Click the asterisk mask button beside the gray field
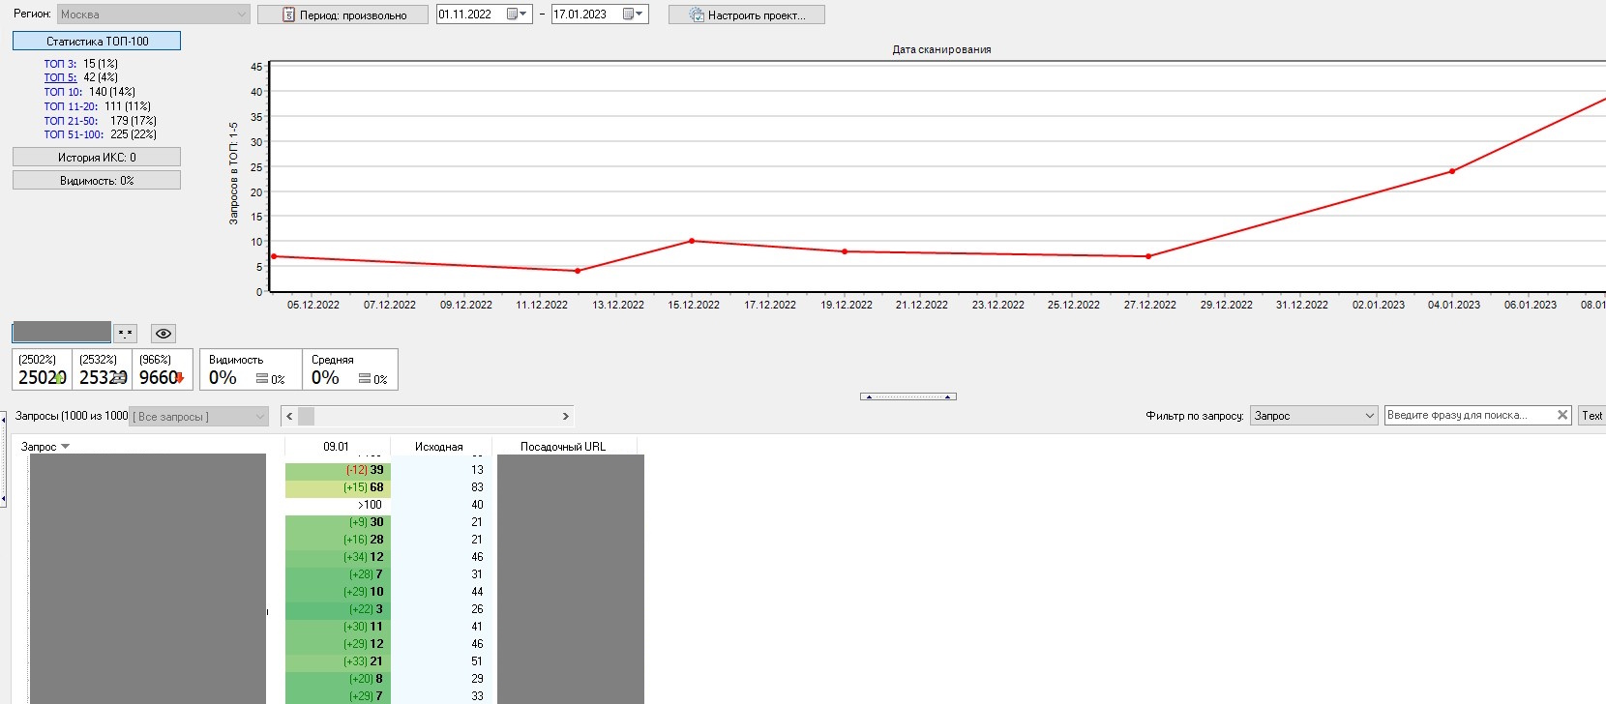The width and height of the screenshot is (1606, 704). (125, 334)
